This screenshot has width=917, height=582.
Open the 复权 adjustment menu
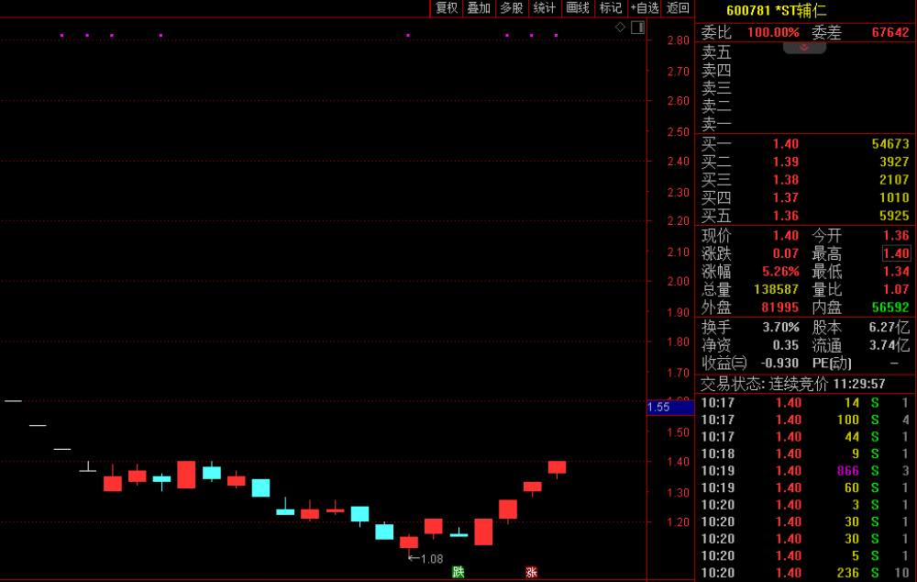click(x=447, y=8)
